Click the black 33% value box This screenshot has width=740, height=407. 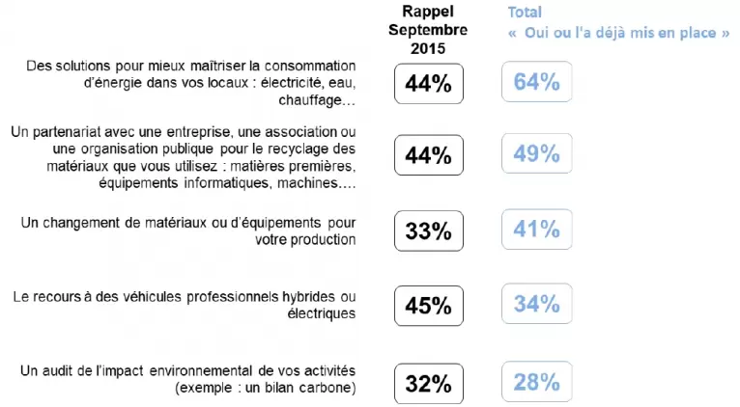[x=429, y=231]
